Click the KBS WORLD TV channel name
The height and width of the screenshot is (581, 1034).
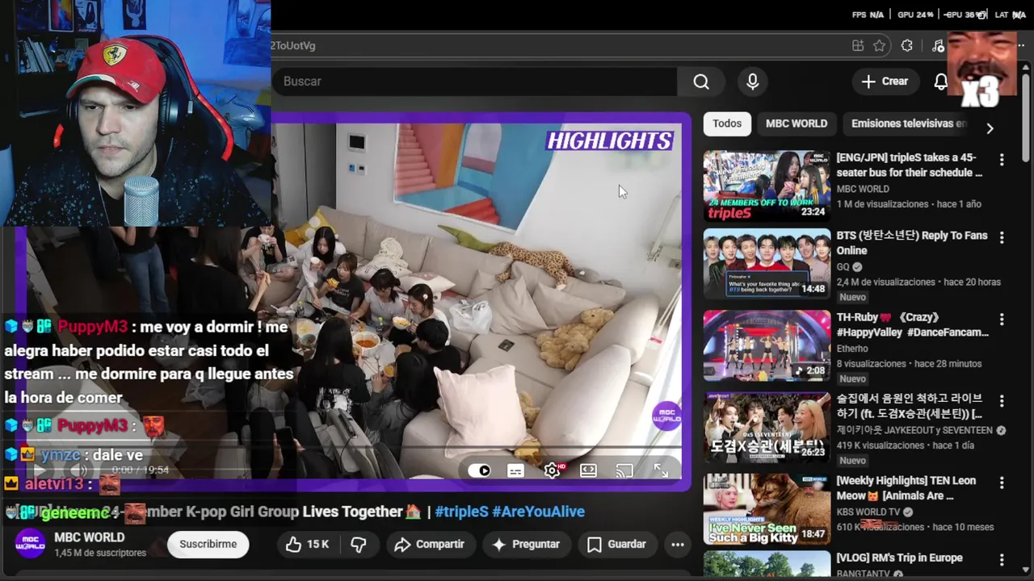(868, 512)
